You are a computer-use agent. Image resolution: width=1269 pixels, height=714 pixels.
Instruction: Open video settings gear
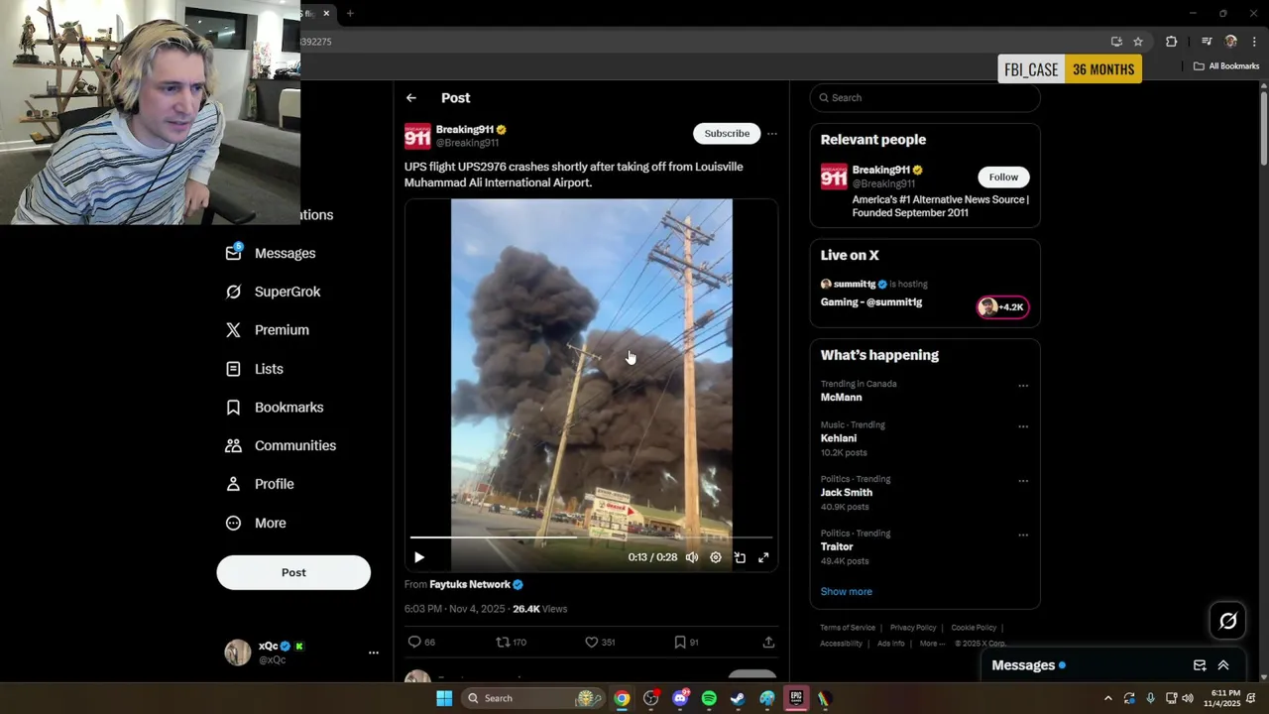[x=716, y=557]
